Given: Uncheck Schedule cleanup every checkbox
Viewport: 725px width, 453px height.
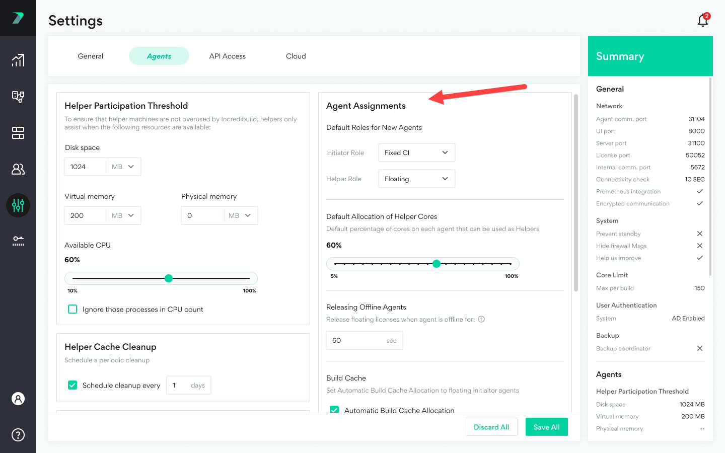Looking at the screenshot, I should pyautogui.click(x=72, y=385).
